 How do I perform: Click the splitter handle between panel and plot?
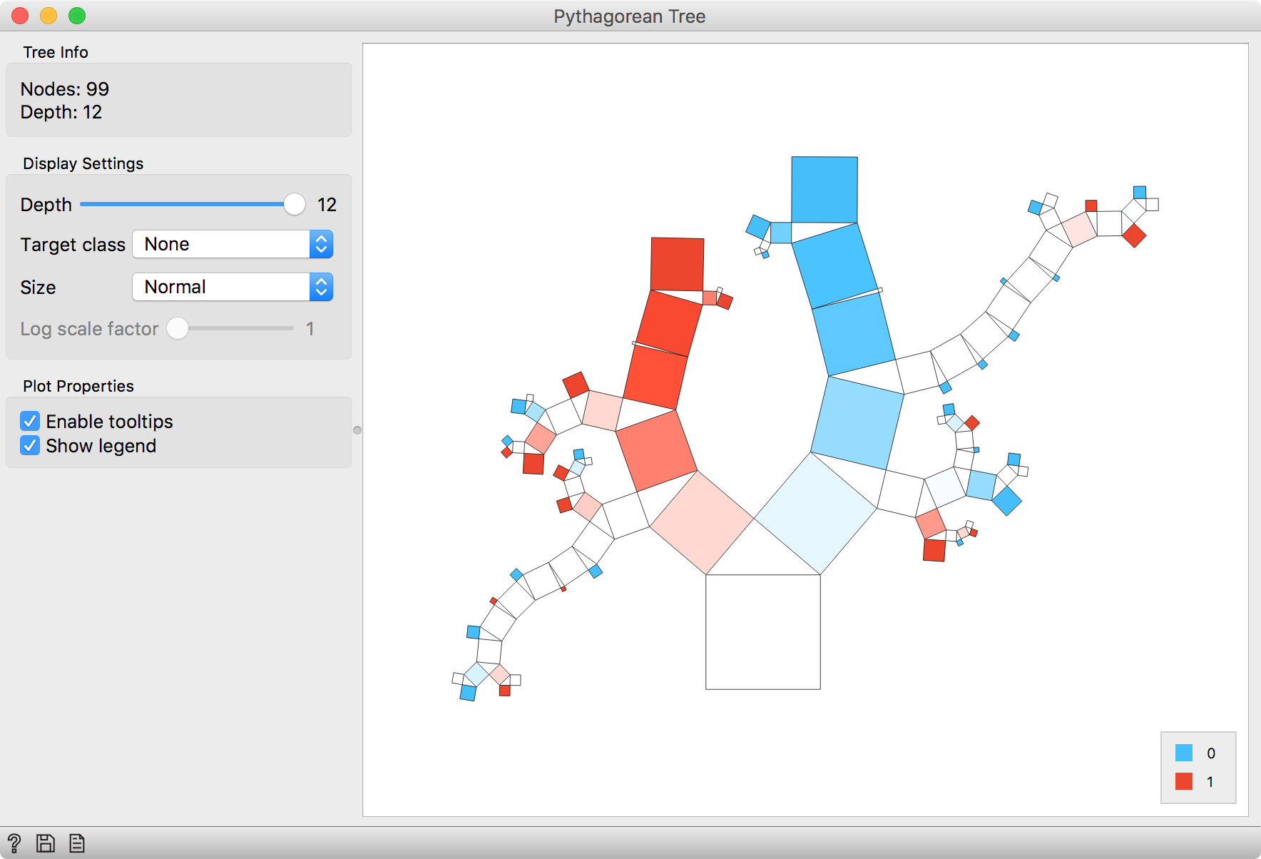(357, 429)
